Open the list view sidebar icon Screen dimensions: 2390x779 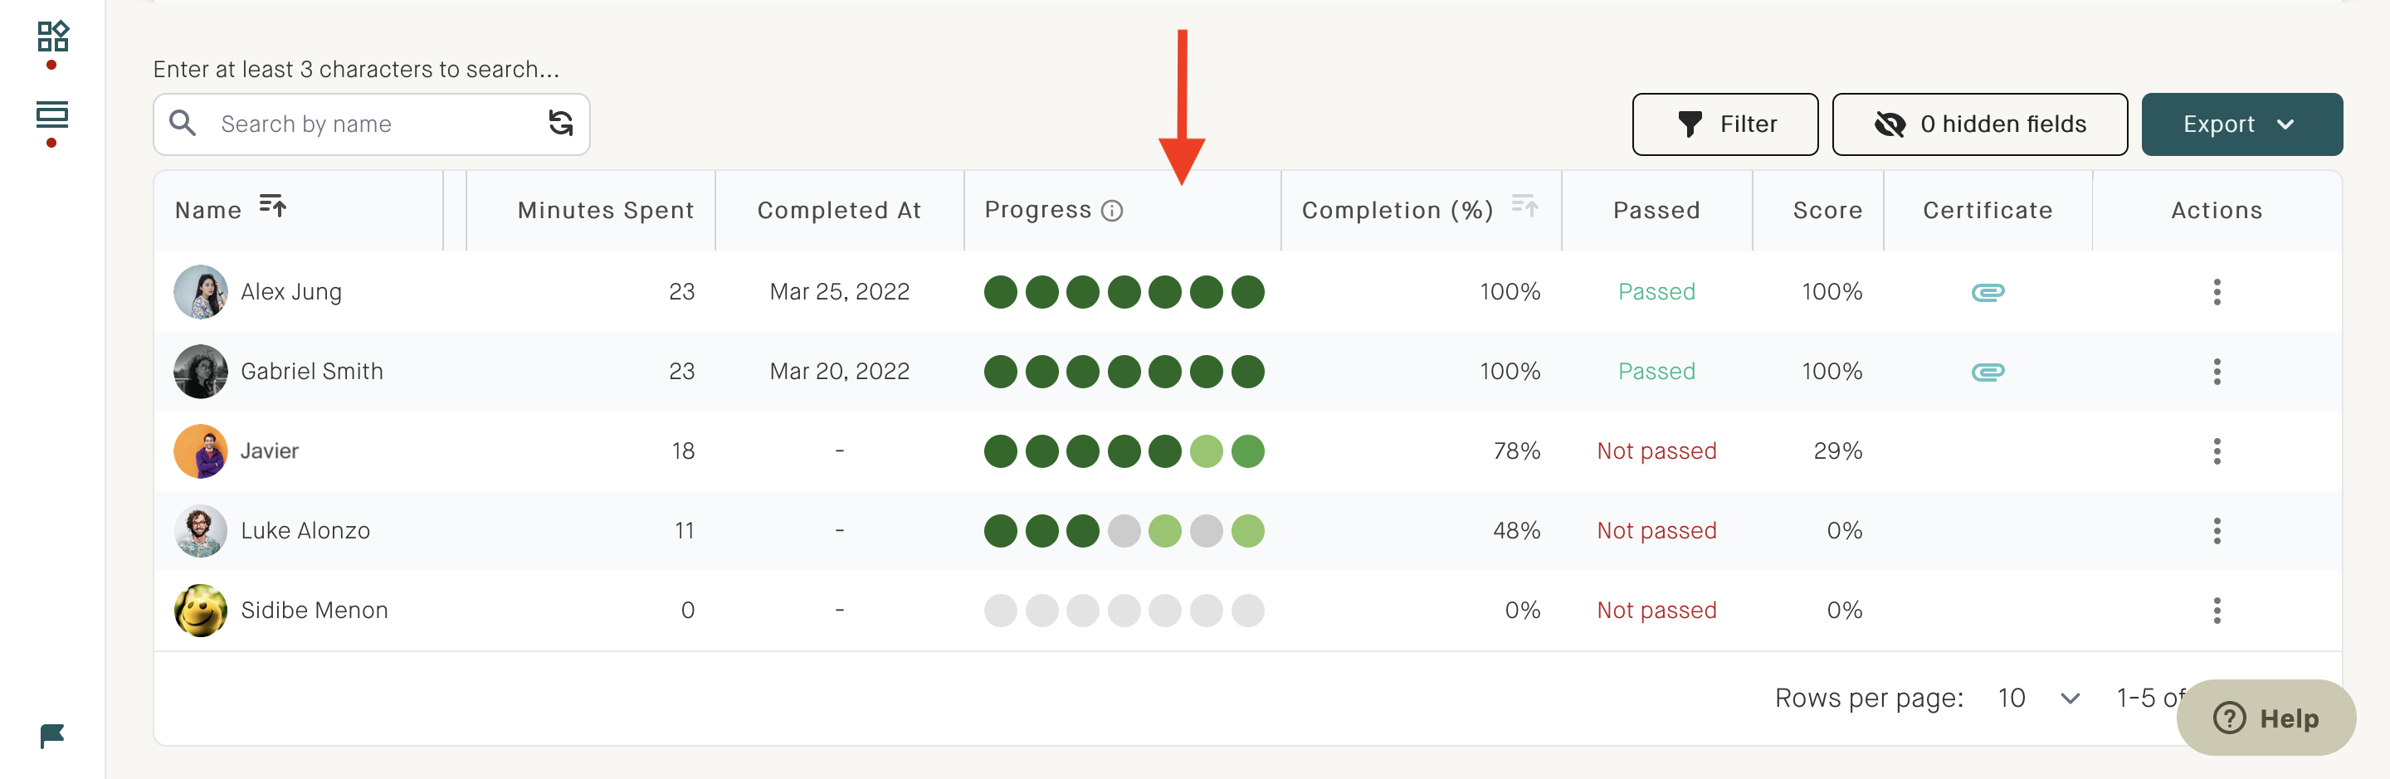pyautogui.click(x=52, y=115)
